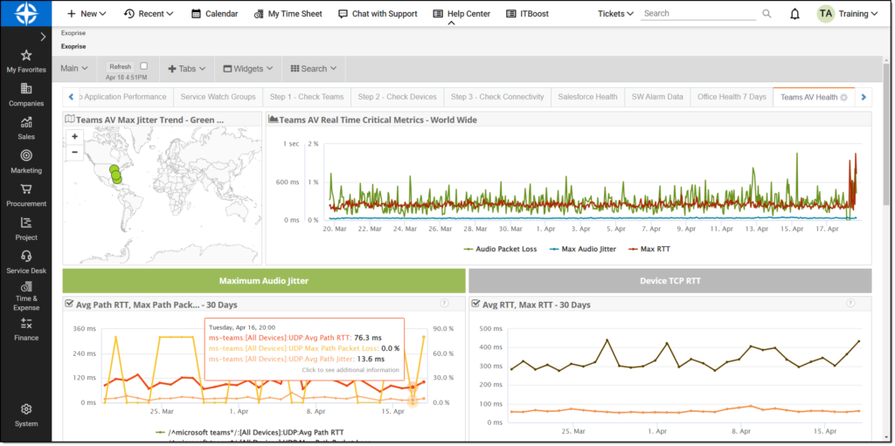Image resolution: width=895 pixels, height=446 pixels.
Task: Open My Time Sheet
Action: (288, 14)
